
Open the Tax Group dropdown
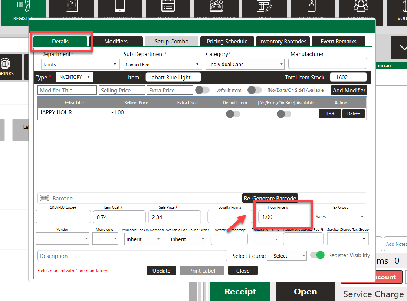(340, 217)
